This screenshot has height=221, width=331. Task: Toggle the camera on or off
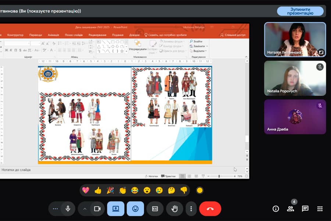click(97, 209)
